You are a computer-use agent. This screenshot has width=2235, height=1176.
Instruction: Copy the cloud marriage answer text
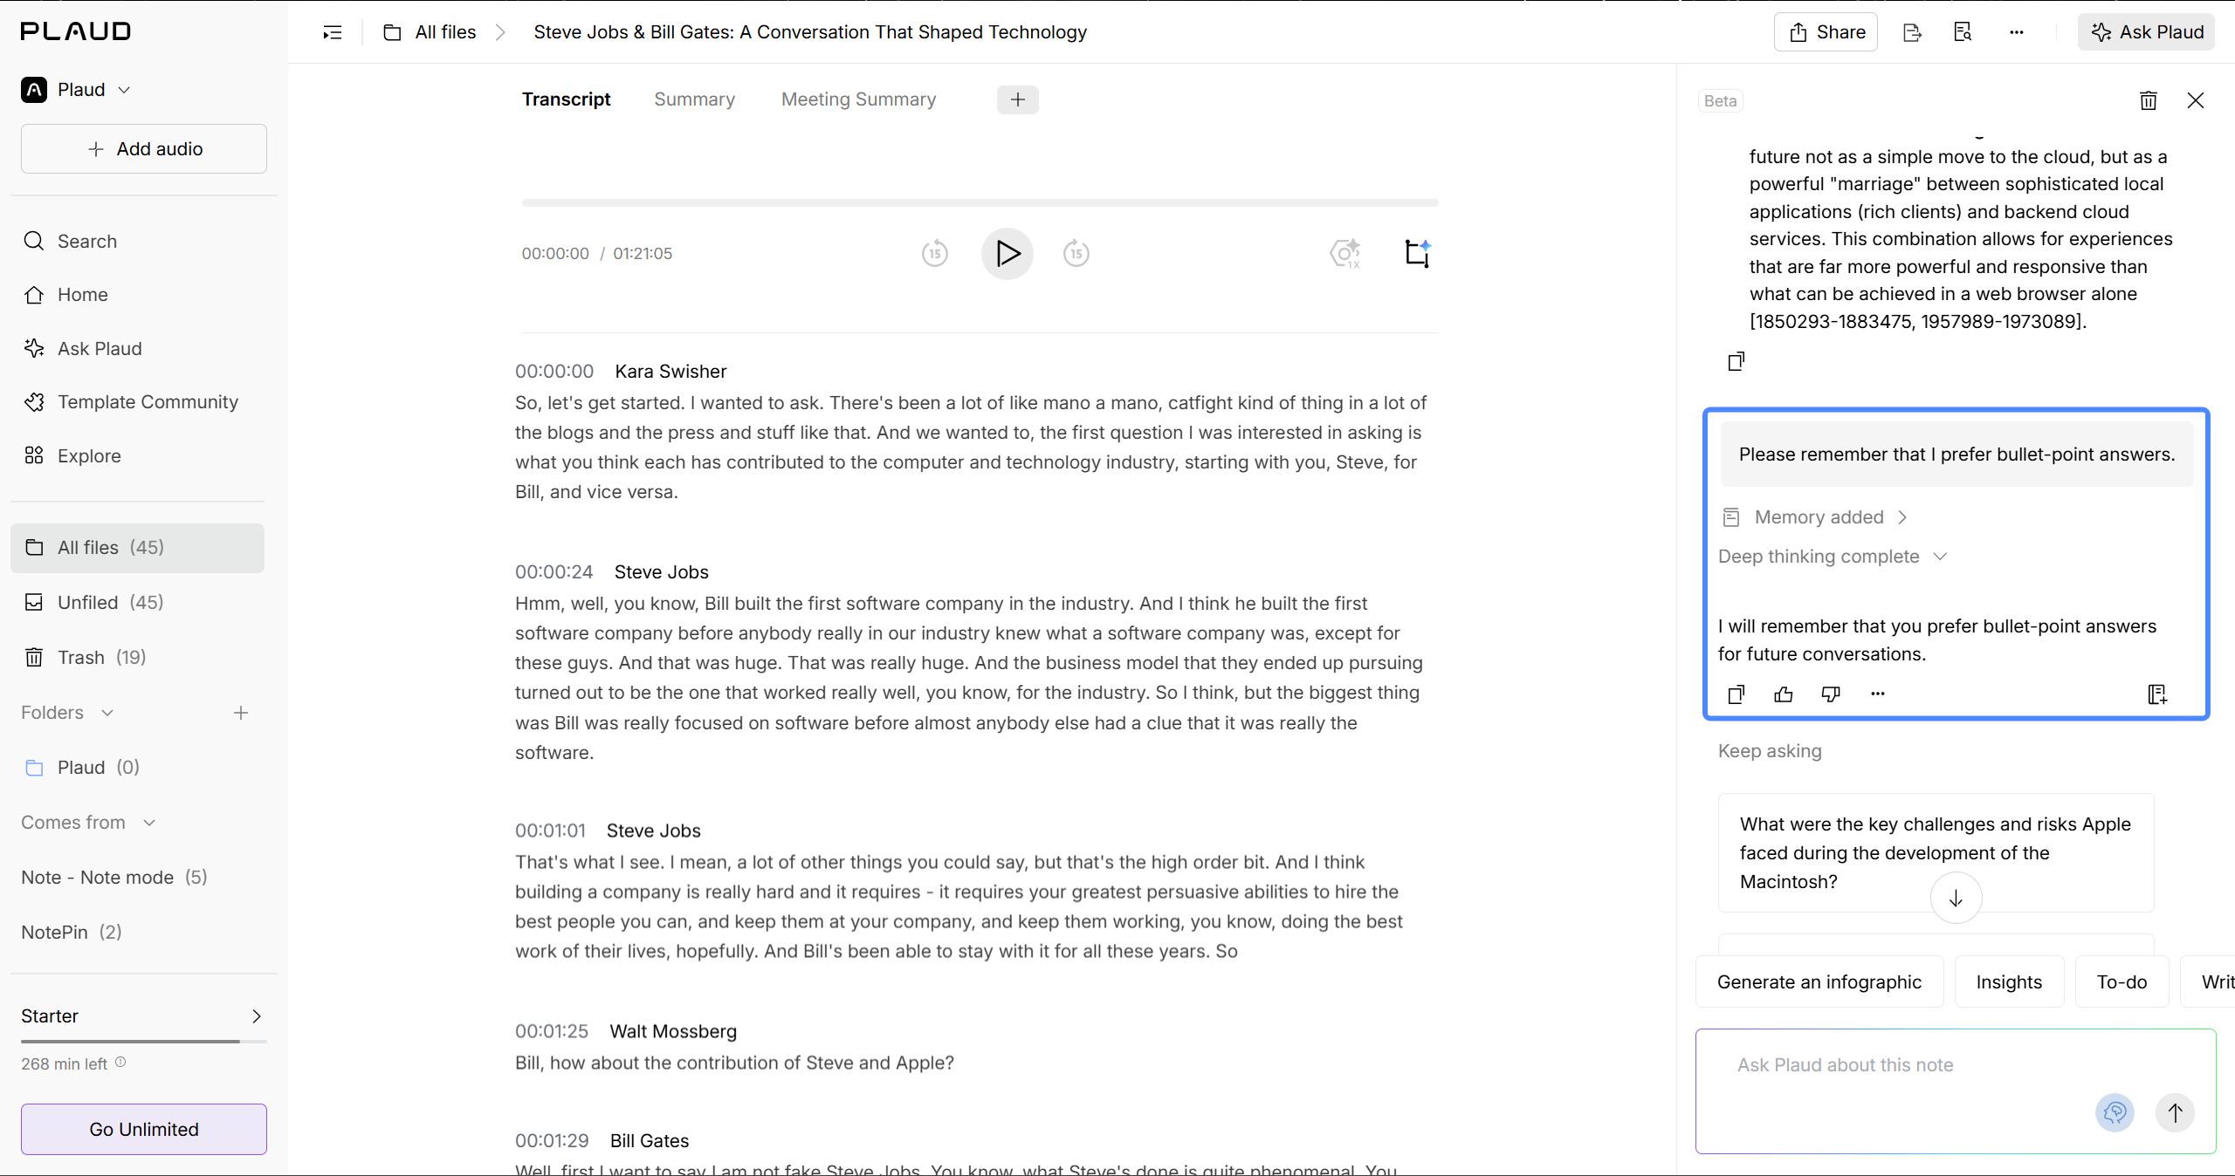(1736, 361)
